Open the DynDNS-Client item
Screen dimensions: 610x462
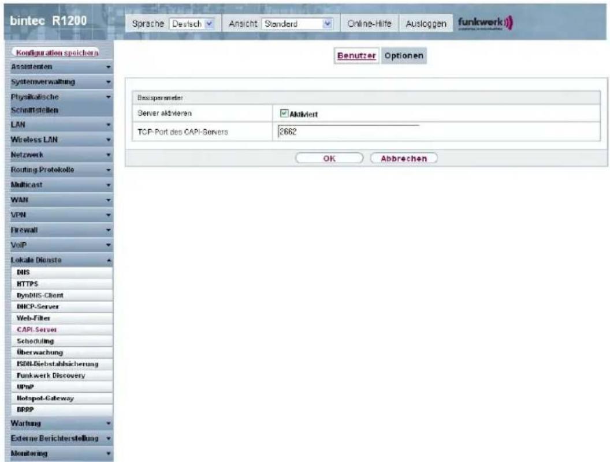pos(62,295)
